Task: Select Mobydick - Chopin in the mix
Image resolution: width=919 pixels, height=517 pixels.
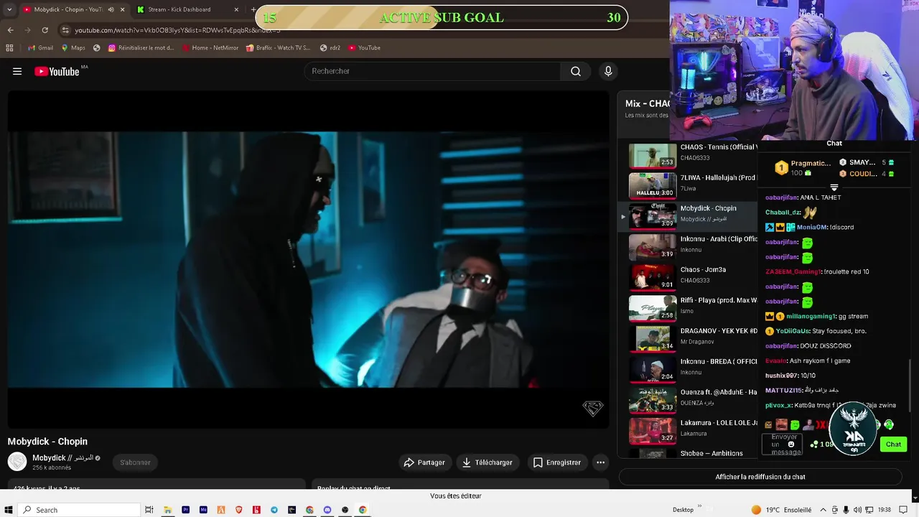Action: point(689,217)
